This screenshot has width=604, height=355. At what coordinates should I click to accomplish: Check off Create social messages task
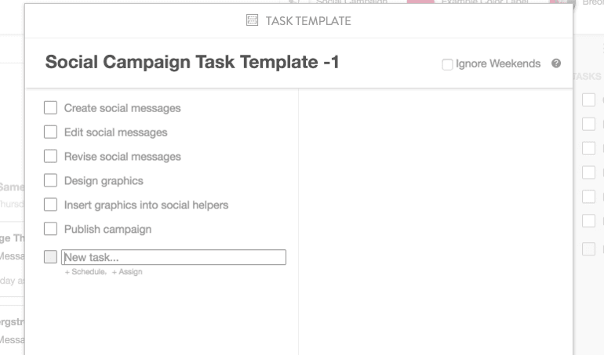[x=51, y=108]
